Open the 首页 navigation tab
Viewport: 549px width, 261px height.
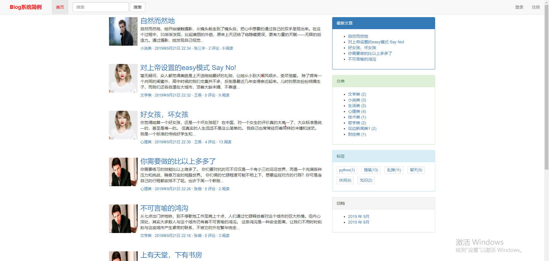[x=60, y=7]
